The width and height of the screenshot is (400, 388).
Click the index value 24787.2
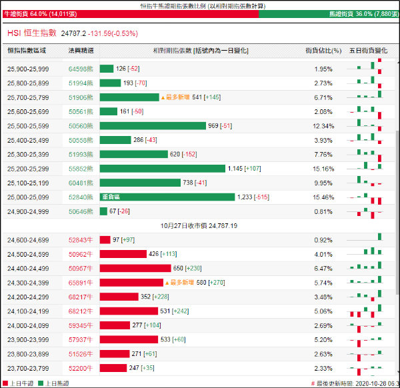click(x=73, y=33)
